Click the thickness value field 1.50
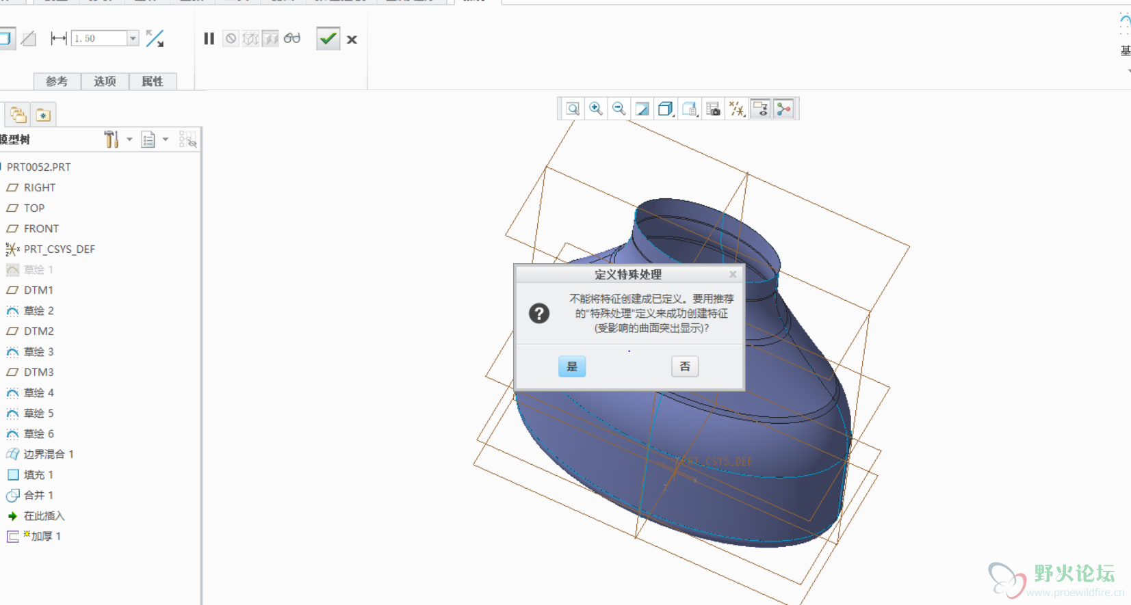The image size is (1131, 605). point(99,38)
